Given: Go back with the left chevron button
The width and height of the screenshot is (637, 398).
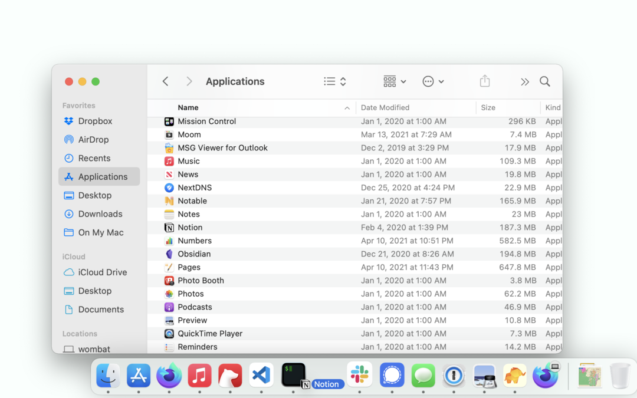Looking at the screenshot, I should pos(165,81).
